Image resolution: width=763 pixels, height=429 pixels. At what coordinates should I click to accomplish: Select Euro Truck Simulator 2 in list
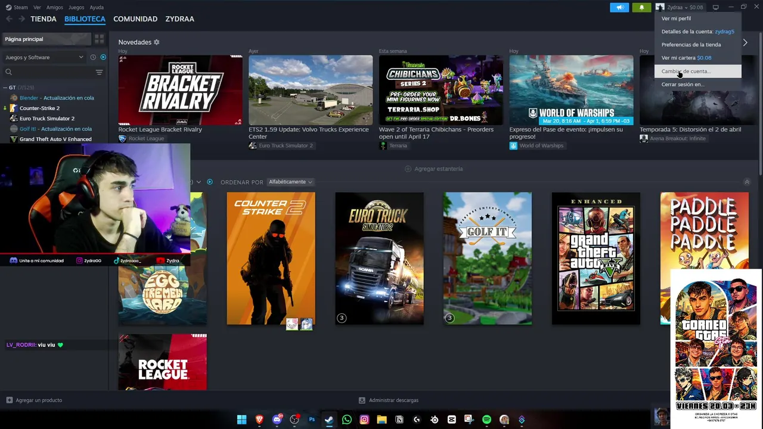[47, 119]
